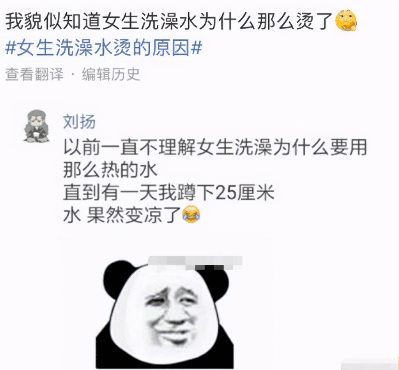The width and height of the screenshot is (399, 370).
Task: Click the line 直到有一天我蹲下25厘米
Action: coord(169,193)
